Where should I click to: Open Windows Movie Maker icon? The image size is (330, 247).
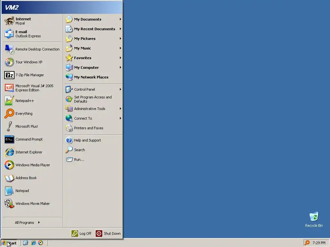(9, 204)
